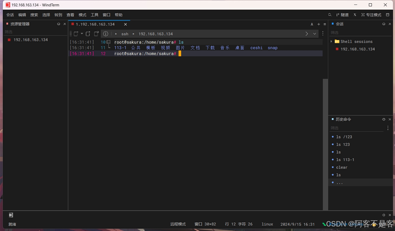Focus the 筛选 filter field in 资源管理器
This screenshot has height=231, width=395.
[36, 32]
